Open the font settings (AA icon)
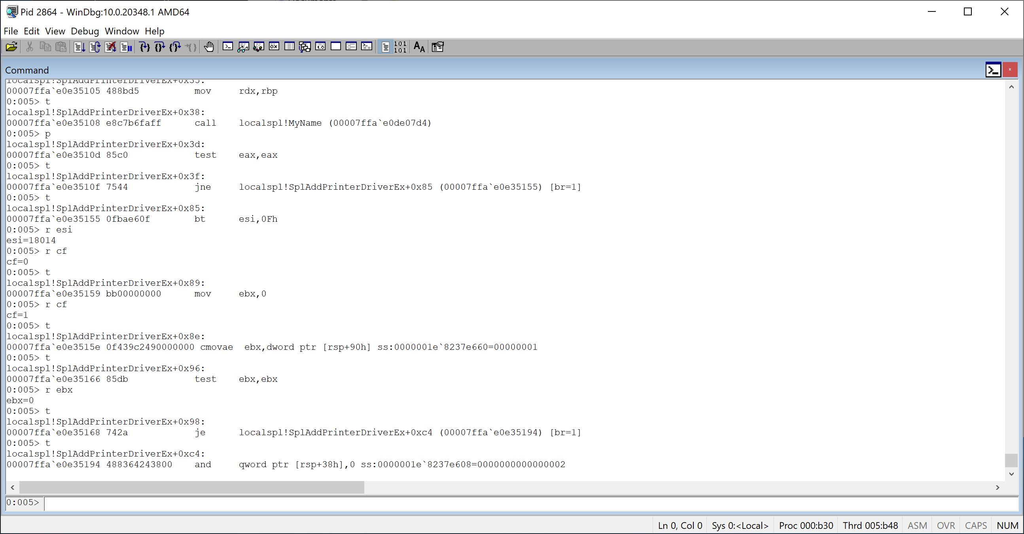The height and width of the screenshot is (534, 1024). coord(418,47)
